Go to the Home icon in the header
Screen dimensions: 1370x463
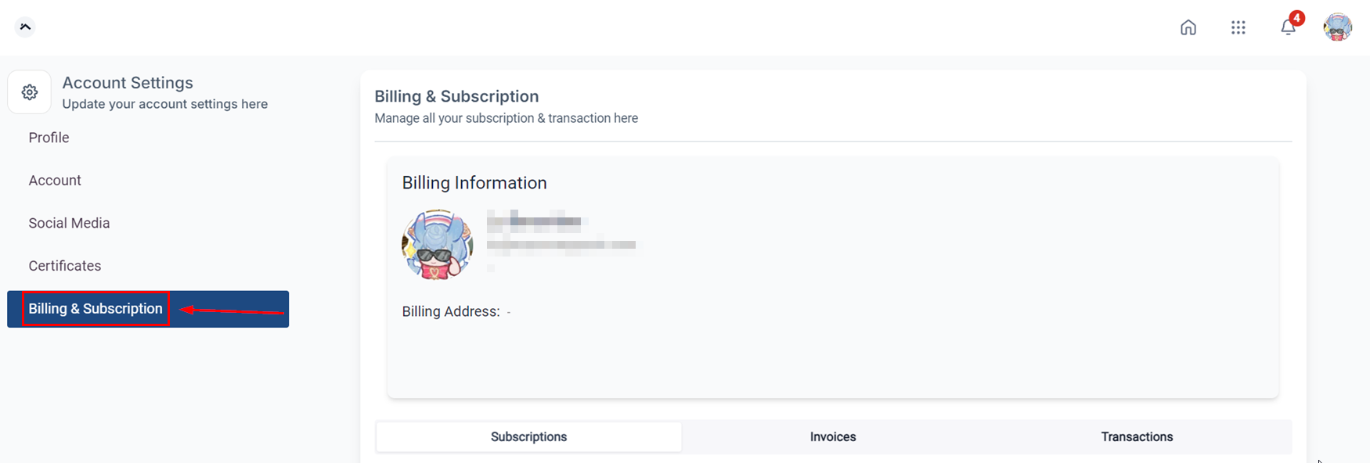(x=1188, y=27)
